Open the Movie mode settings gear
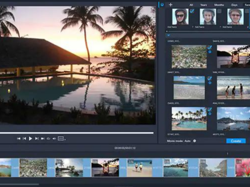The height and width of the screenshot is (187, 250). tap(195, 141)
